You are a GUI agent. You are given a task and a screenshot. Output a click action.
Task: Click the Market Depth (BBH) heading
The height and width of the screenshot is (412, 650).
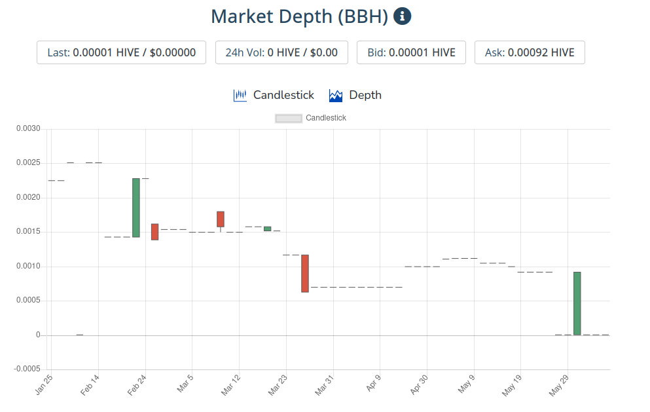coord(300,16)
